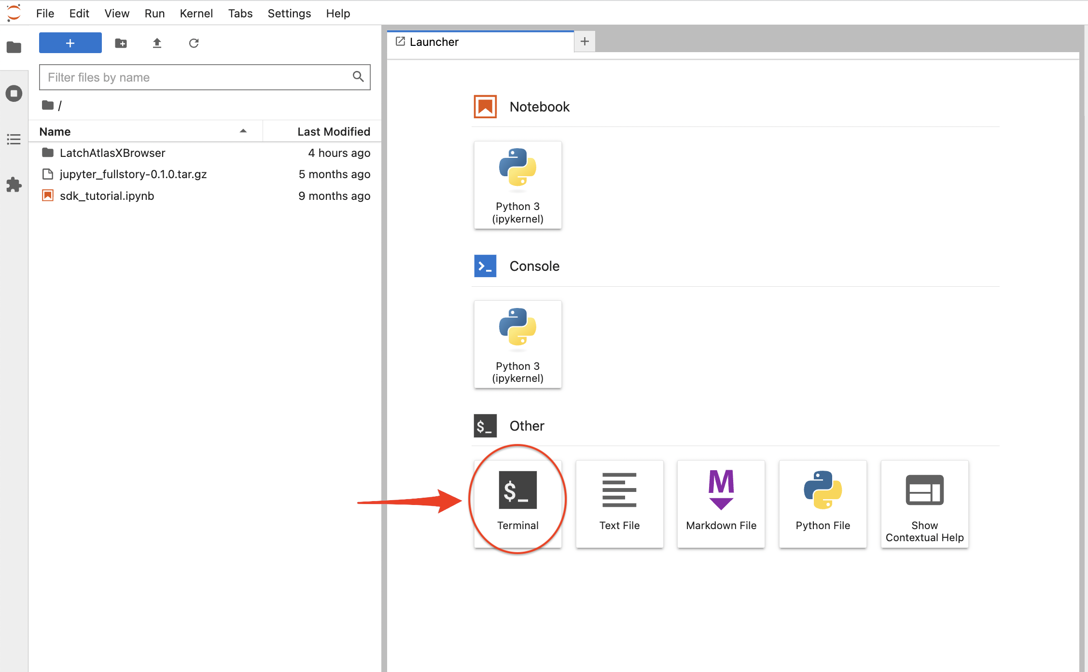Image resolution: width=1088 pixels, height=672 pixels.
Task: Launch a Python 3 ipykernel Notebook
Action: coord(518,185)
